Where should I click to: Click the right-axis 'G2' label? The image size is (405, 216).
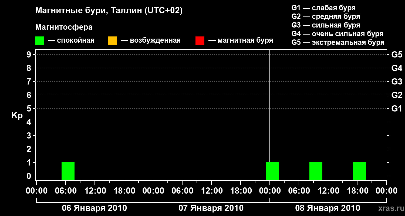(397, 95)
